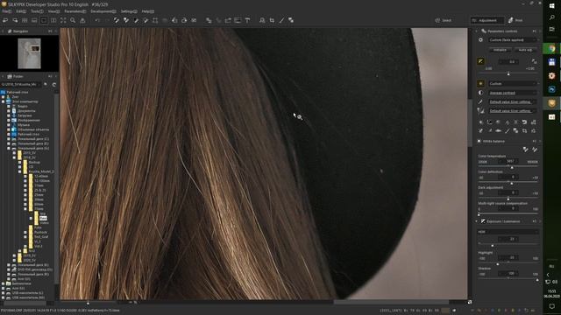
Task: Adjust the Highlight slider
Action: coord(508,263)
